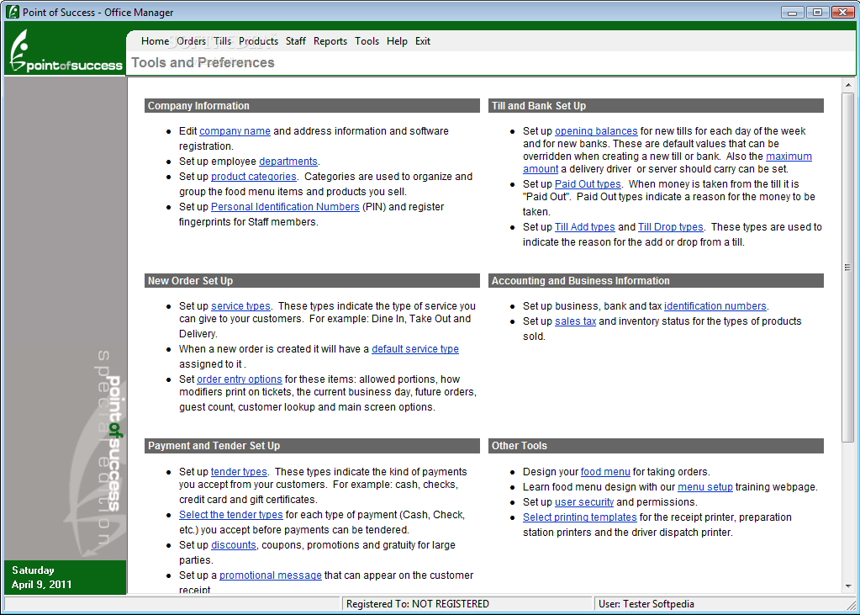Click User: Tester Softpedia status entry
This screenshot has height=615, width=860.
(x=646, y=604)
